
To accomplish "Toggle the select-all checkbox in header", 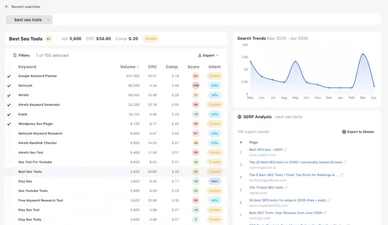I will point(9,67).
